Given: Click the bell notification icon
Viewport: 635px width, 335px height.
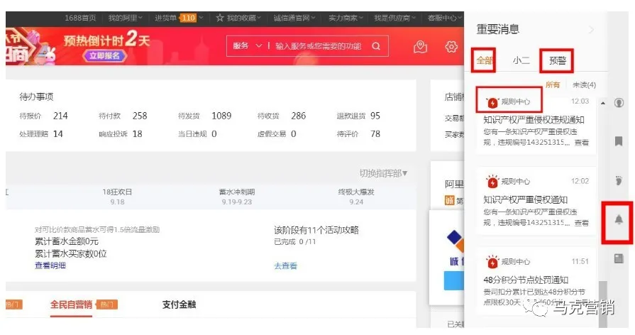Looking at the screenshot, I should [619, 219].
